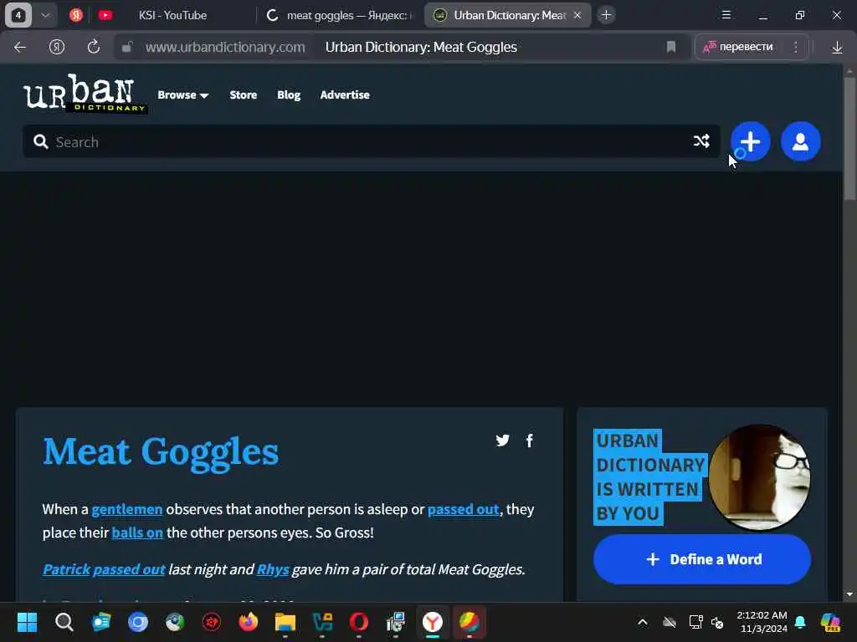This screenshot has width=857, height=642.
Task: Click the Yandex home icon in toolbar
Action: tap(57, 48)
